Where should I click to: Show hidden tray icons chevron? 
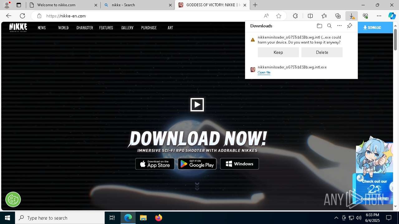point(336,218)
